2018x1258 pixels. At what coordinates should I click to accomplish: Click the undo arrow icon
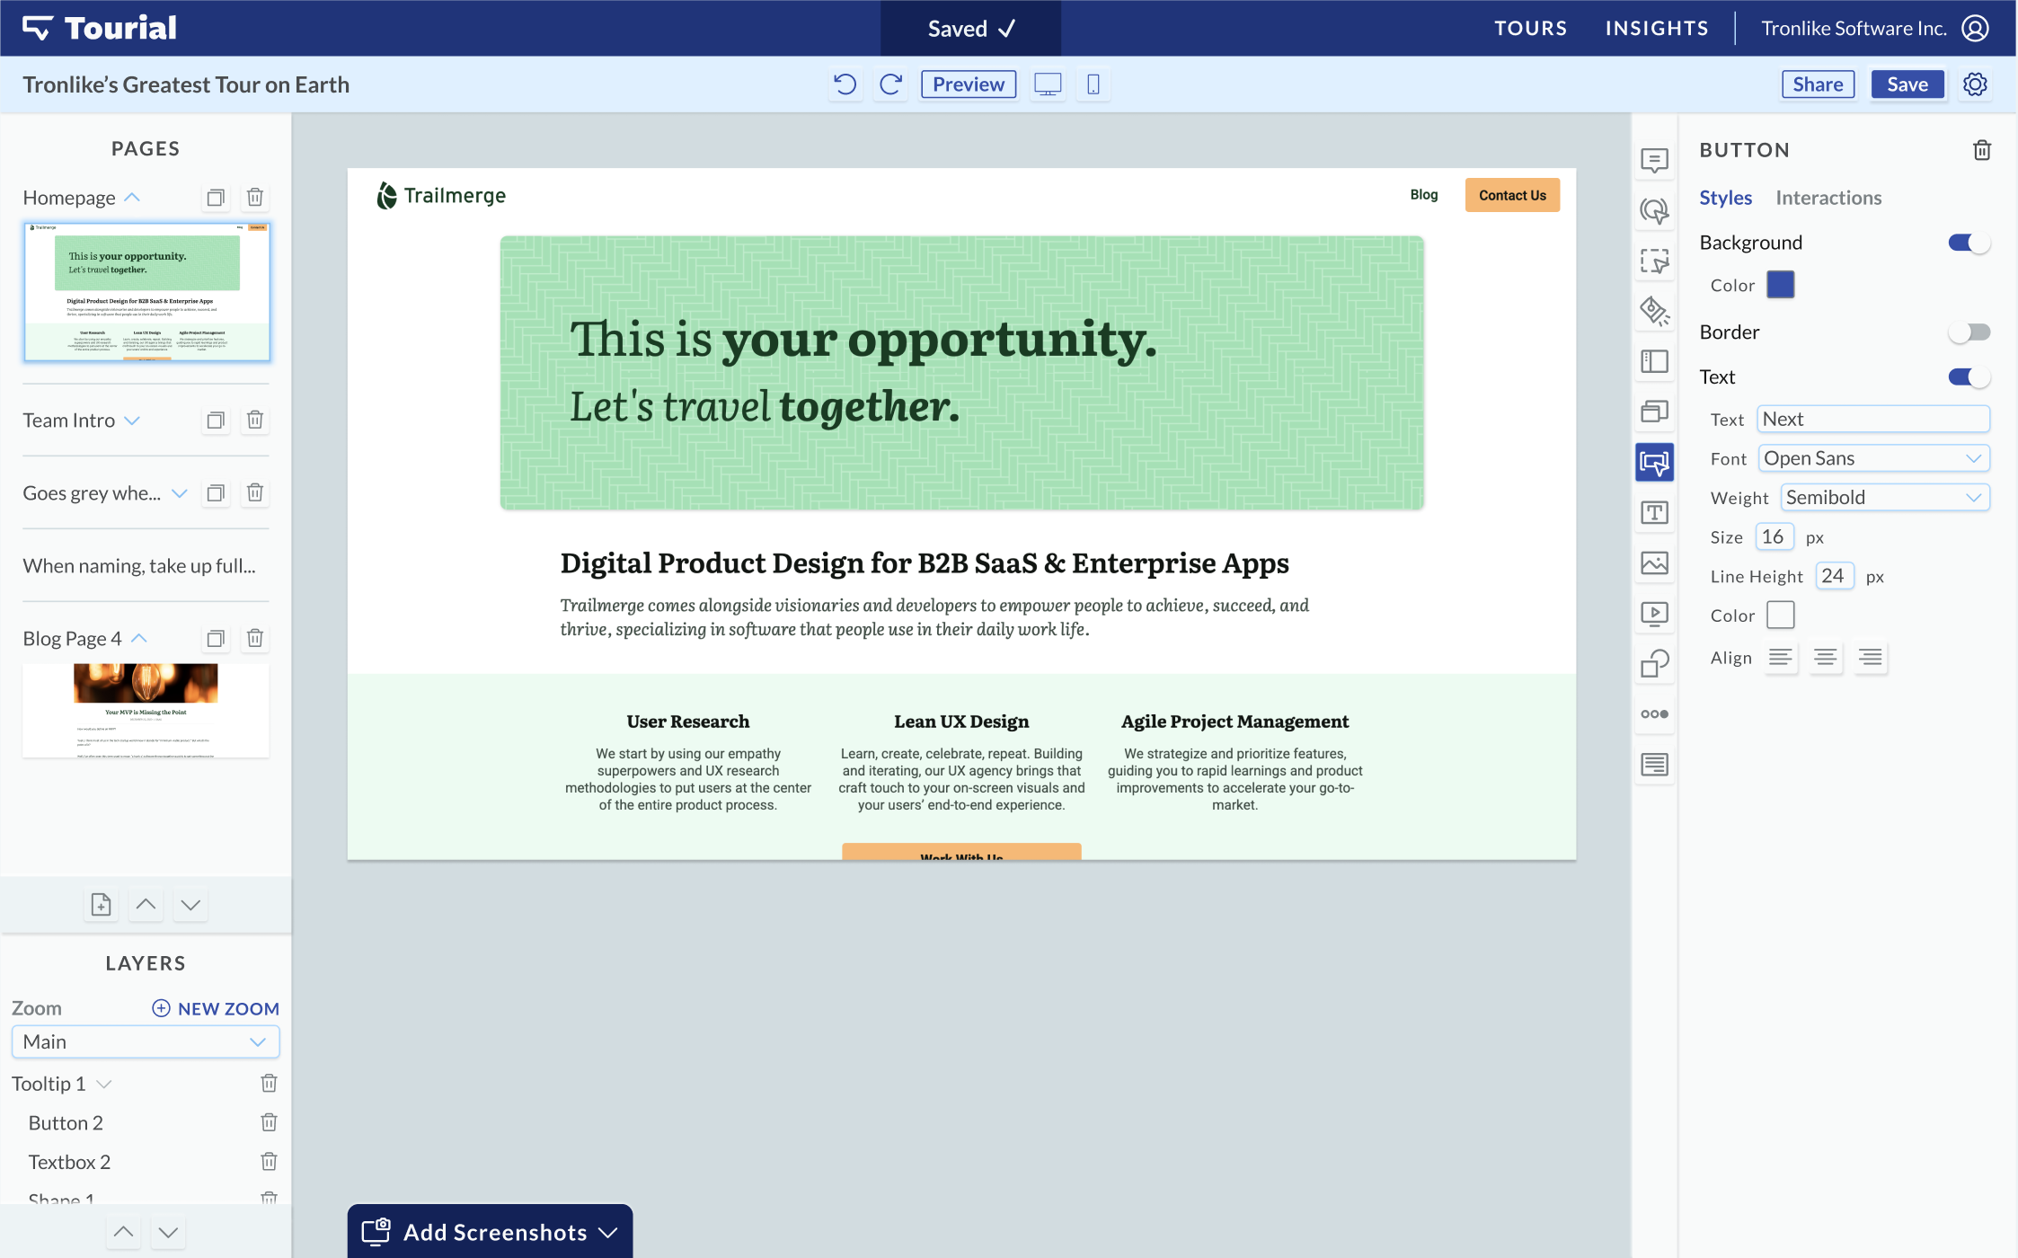coord(845,84)
